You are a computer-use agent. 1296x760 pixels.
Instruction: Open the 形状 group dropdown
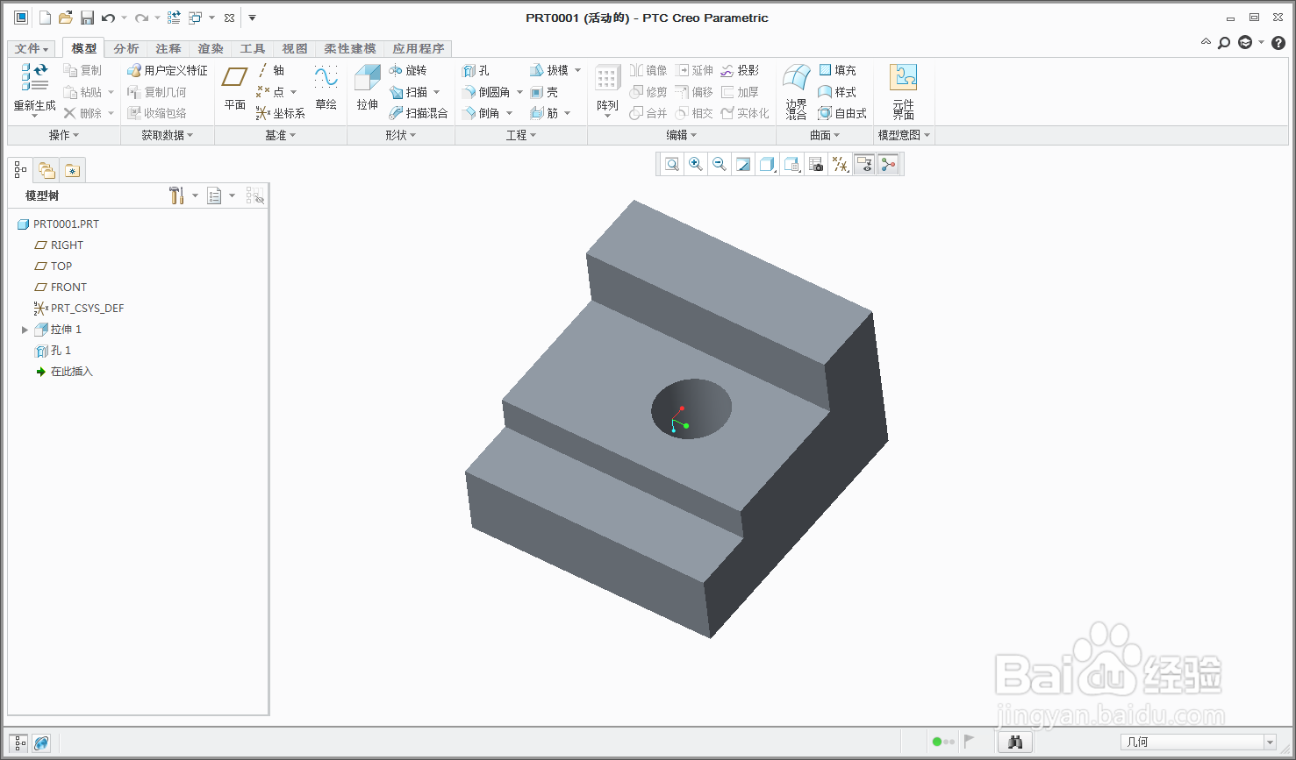[x=401, y=135]
